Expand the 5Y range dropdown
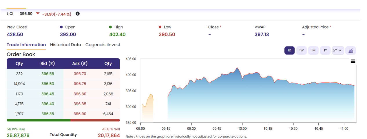The image size is (367, 139). [x=338, y=50]
